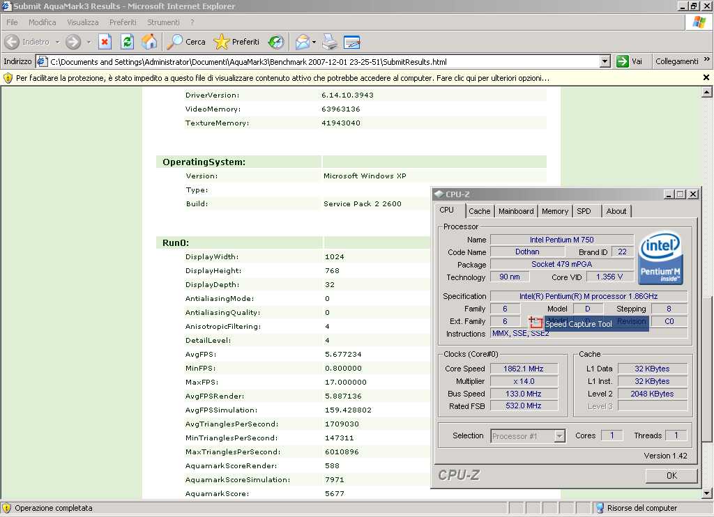Click the browser vertical scrollbar thumb
This screenshot has width=714, height=517.
(x=706, y=369)
